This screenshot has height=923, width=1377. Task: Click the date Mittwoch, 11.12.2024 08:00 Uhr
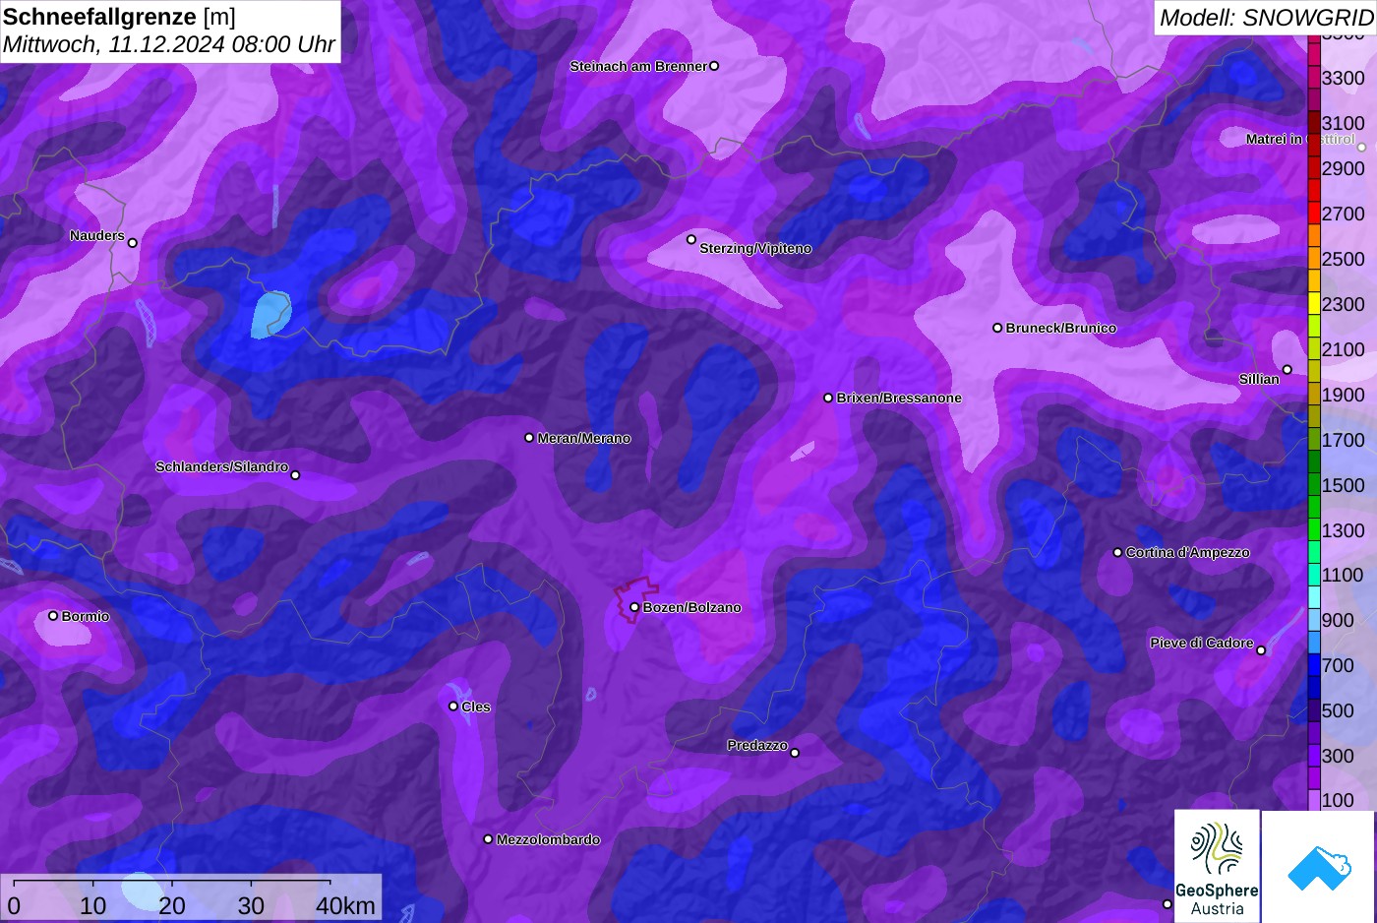point(169,44)
